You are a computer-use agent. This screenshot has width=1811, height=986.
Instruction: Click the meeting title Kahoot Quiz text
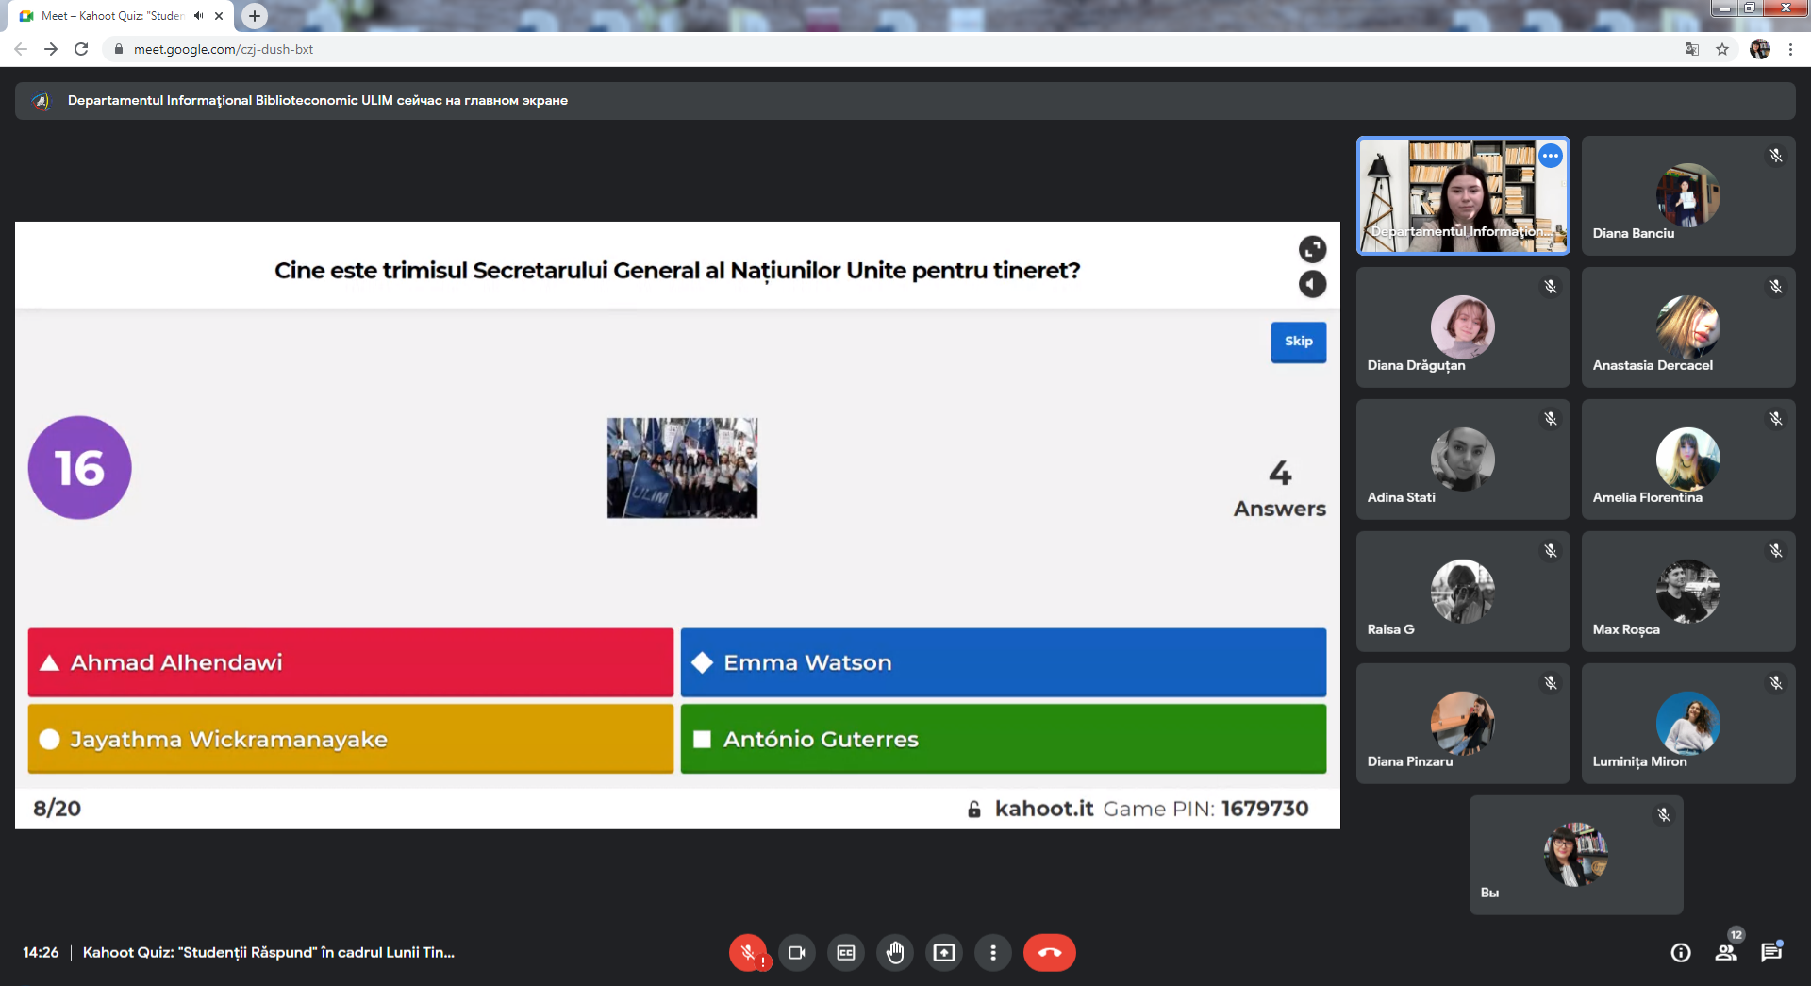[x=269, y=953]
